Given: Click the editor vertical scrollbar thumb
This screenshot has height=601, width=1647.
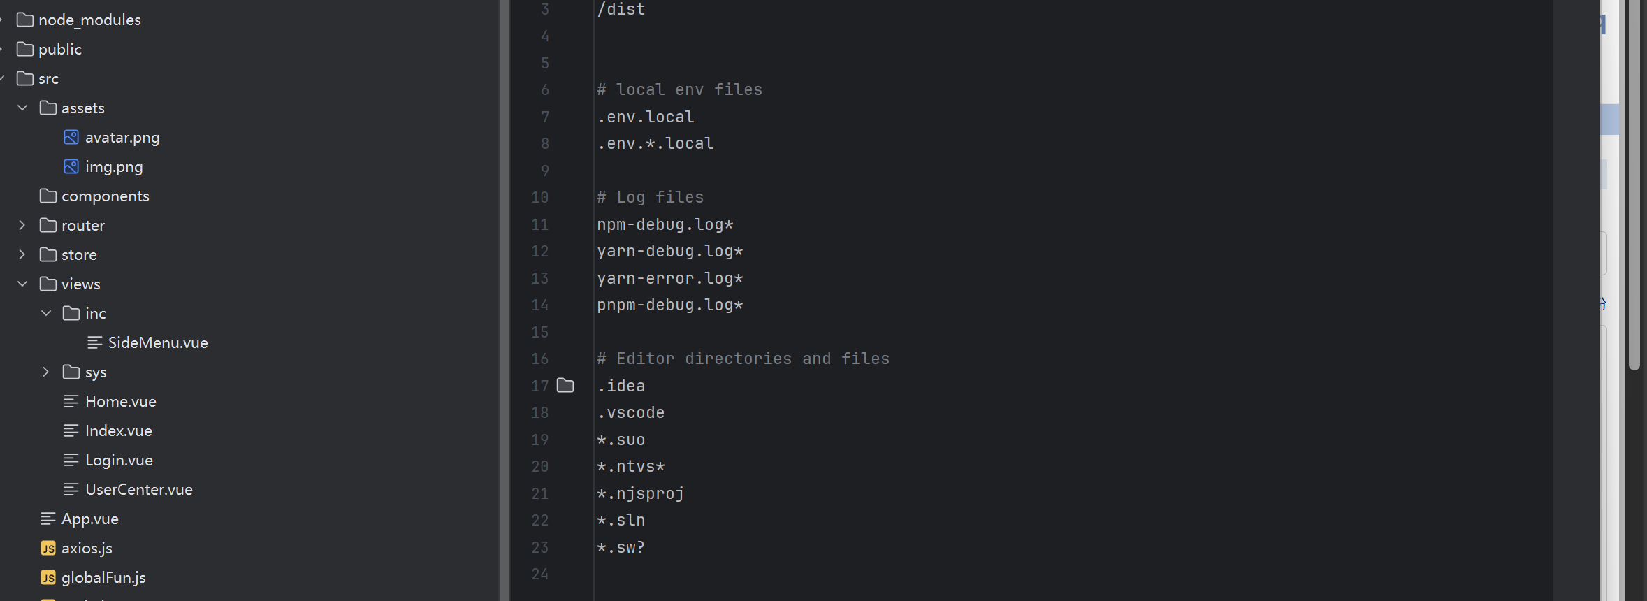Looking at the screenshot, I should click(1634, 182).
